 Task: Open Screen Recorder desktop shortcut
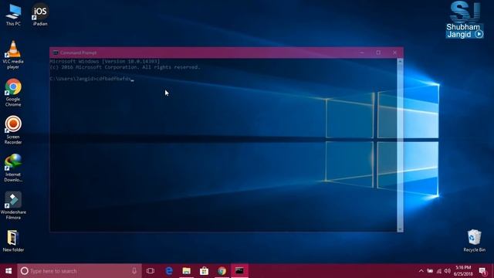point(13,131)
